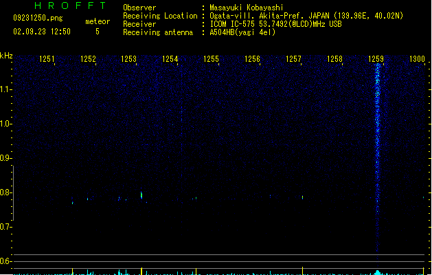Screen dimensions: 432x275
Task: Click the 0.8 kHz frequency label
Action: [5, 192]
